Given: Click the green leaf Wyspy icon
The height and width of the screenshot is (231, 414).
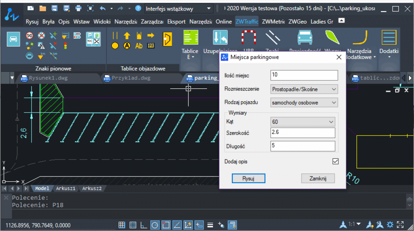Looking at the screenshot, I should (332, 37).
